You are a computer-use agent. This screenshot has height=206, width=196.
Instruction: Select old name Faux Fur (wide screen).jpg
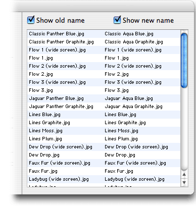pos(60,163)
